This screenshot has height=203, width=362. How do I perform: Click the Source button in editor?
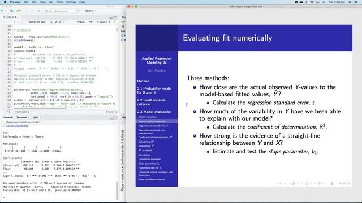pos(102,22)
